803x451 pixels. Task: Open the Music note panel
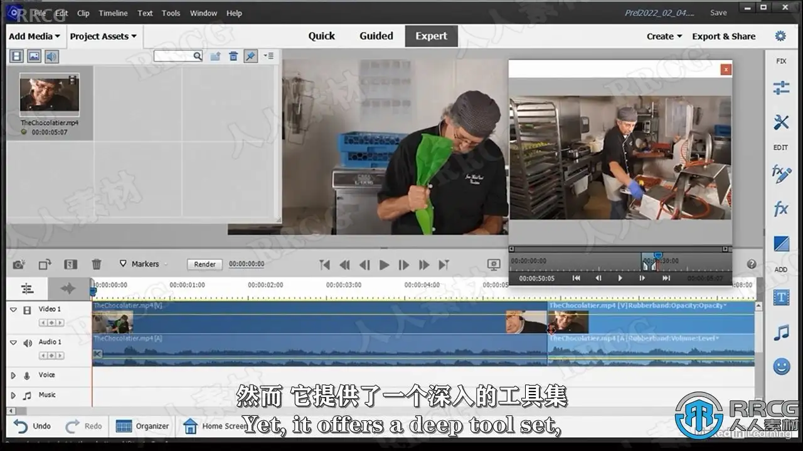point(781,333)
